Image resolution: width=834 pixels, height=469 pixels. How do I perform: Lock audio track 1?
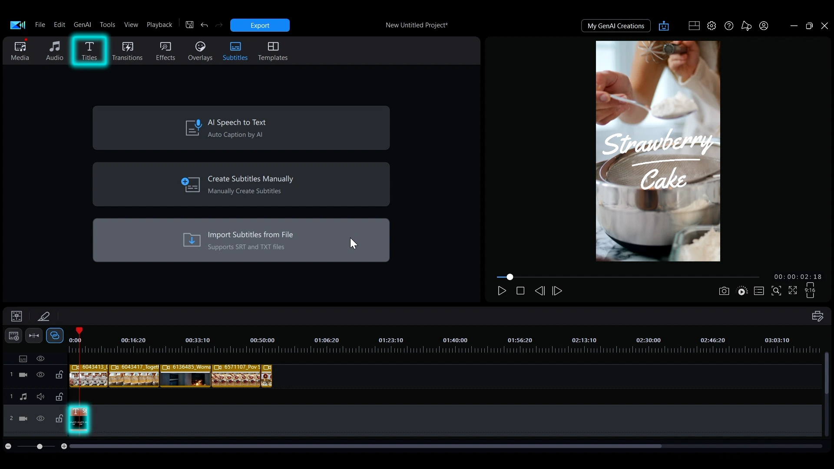click(x=59, y=396)
